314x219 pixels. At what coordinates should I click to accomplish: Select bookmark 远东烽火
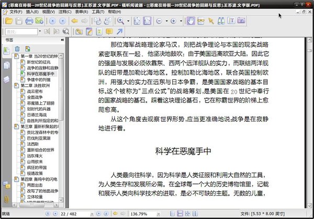[35, 156]
